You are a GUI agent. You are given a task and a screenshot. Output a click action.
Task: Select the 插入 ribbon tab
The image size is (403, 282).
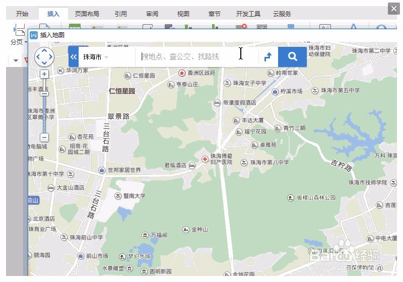tap(53, 14)
